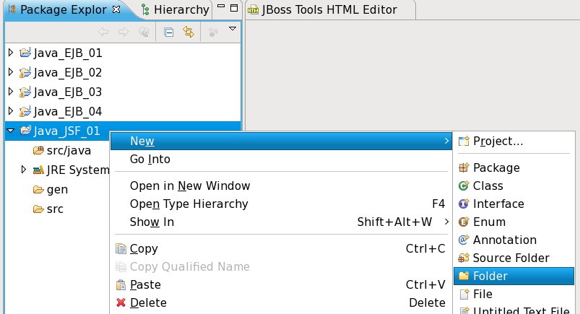The height and width of the screenshot is (314, 580).
Task: Click the src/java source folder icon
Action: pyautogui.click(x=38, y=151)
